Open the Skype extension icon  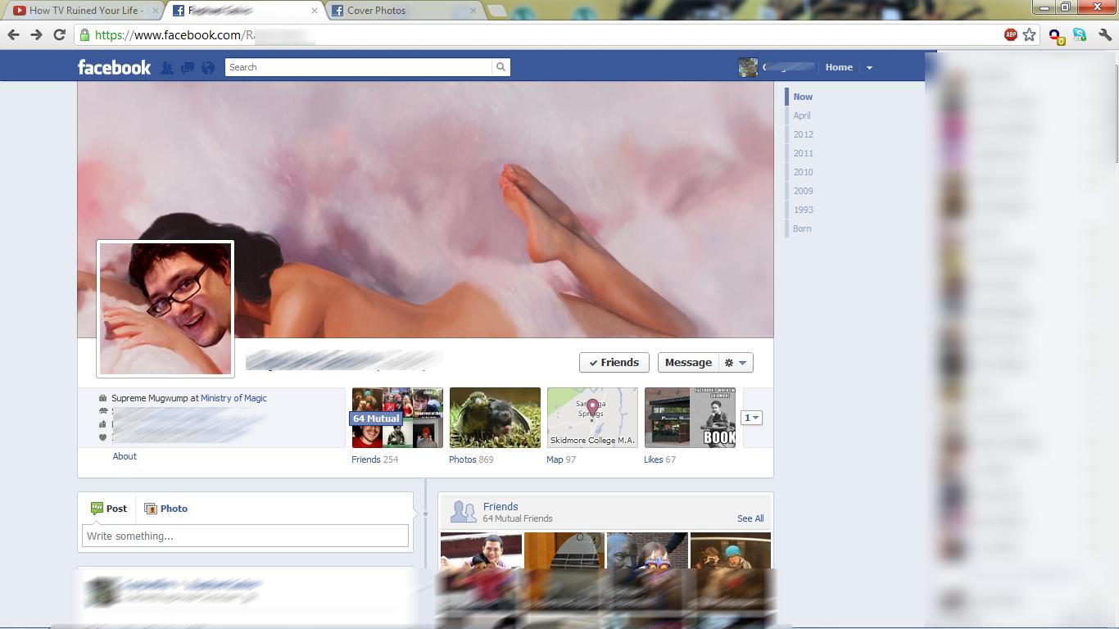(1080, 34)
